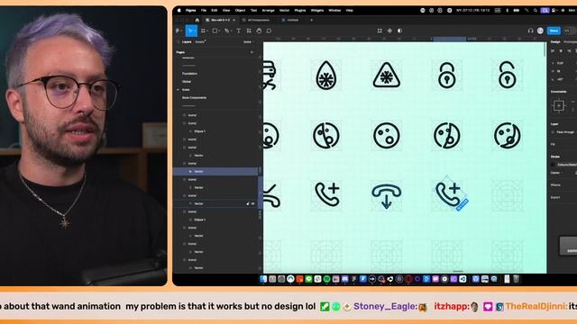Open the Trash in the Dock
This screenshot has width=577, height=324.
click(x=517, y=279)
